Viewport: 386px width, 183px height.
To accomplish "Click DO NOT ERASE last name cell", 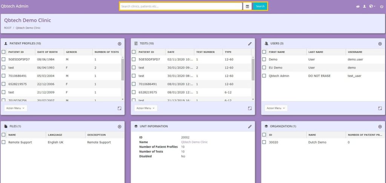I will click(x=319, y=76).
